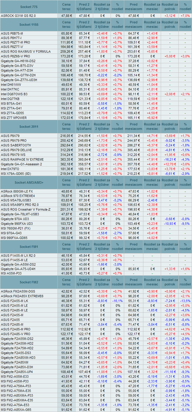The image size is (192, 412).
Task: Select the ASUS P9X79 PRO product name
Action: pyautogui.click(x=14, y=140)
